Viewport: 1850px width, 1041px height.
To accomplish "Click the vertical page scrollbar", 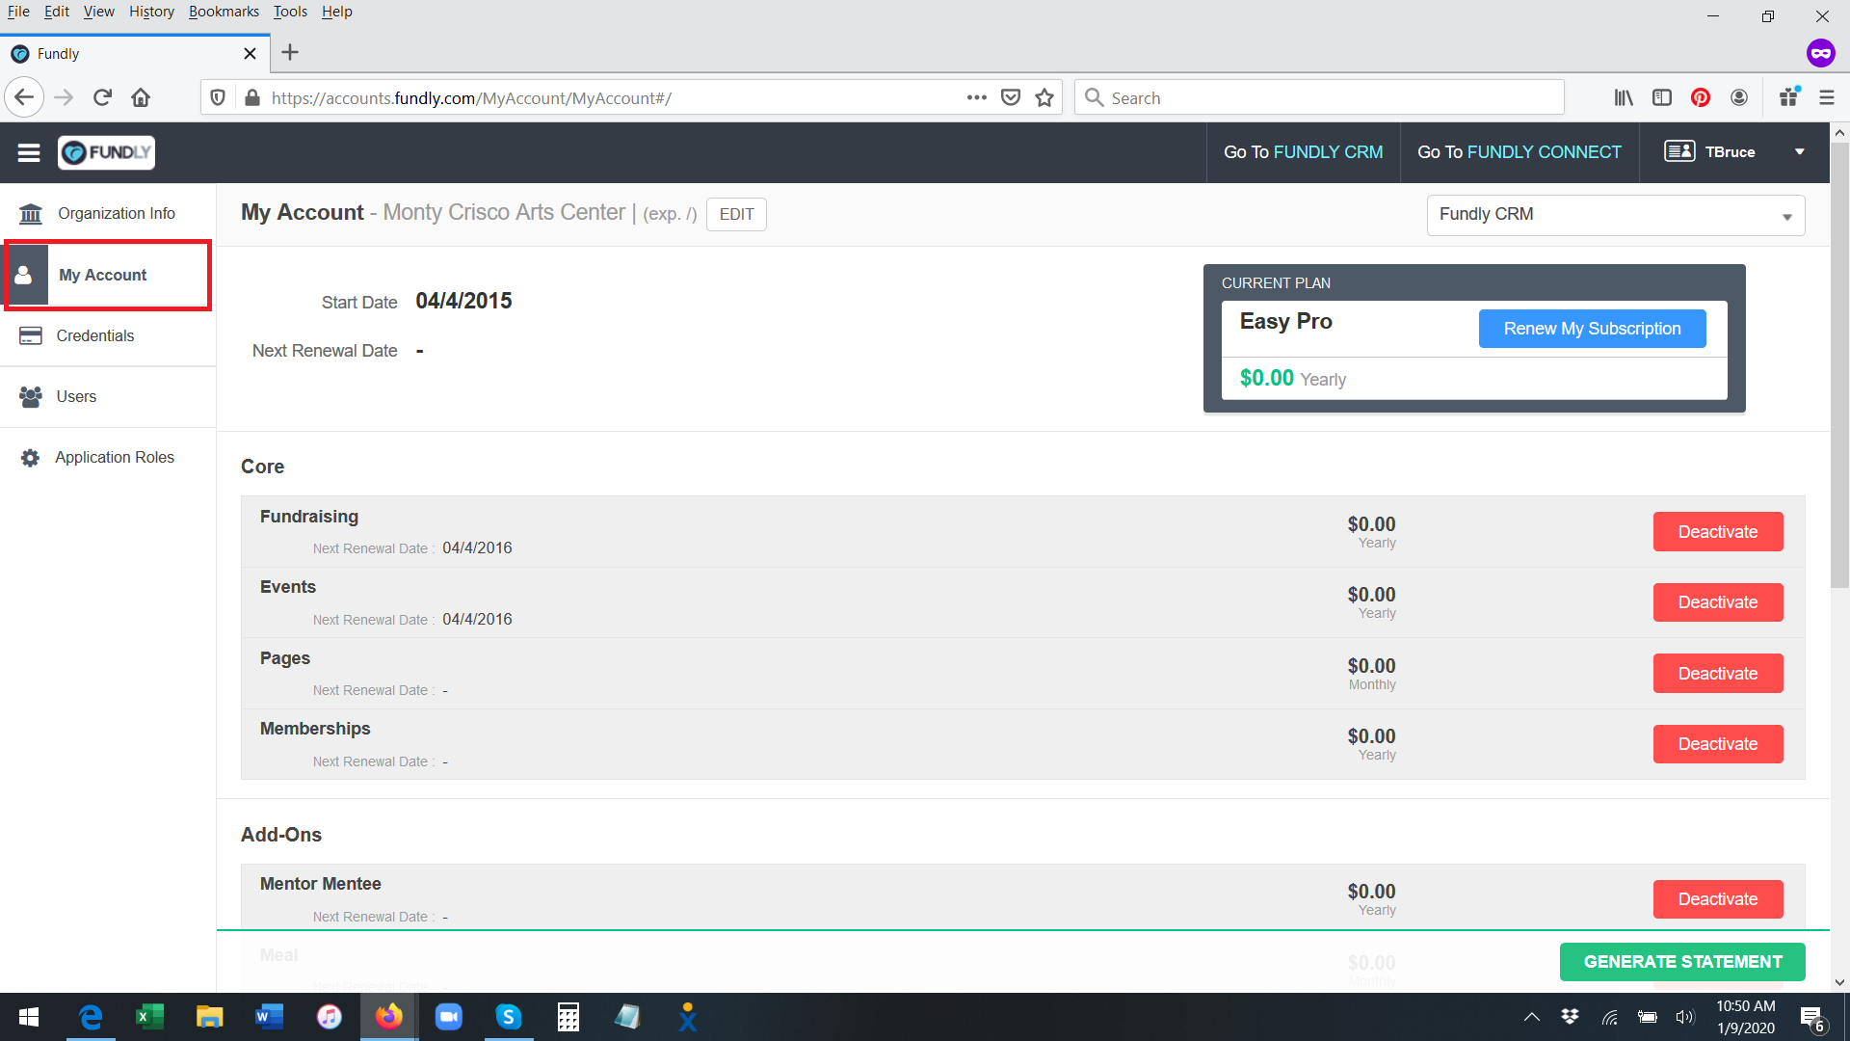I will coord(1839,364).
